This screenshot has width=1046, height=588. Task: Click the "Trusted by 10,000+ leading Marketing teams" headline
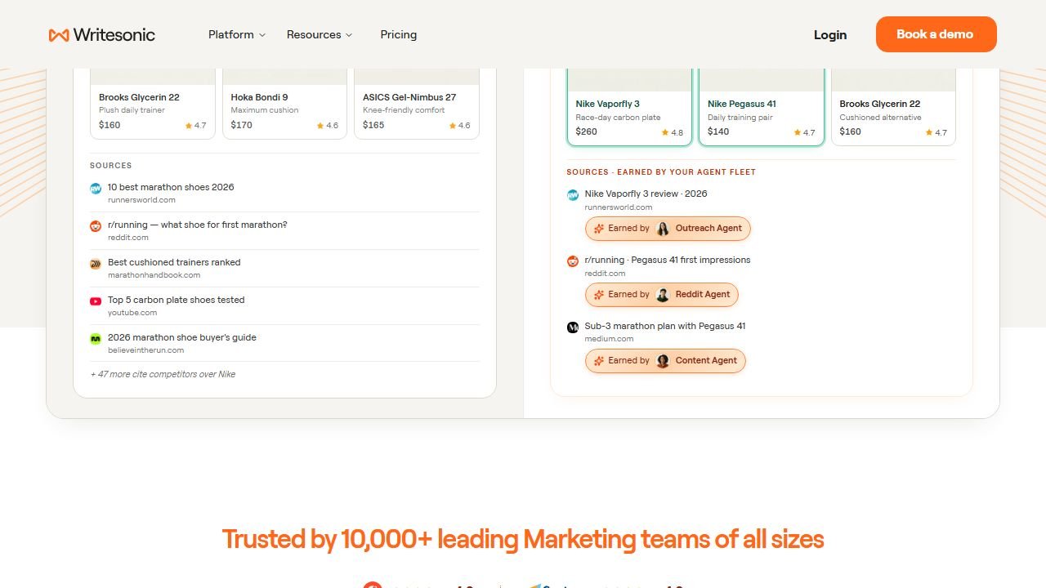click(523, 539)
